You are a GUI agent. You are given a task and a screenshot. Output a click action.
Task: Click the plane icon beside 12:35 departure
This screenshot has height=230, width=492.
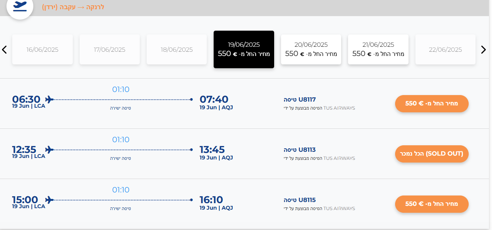[x=49, y=149]
